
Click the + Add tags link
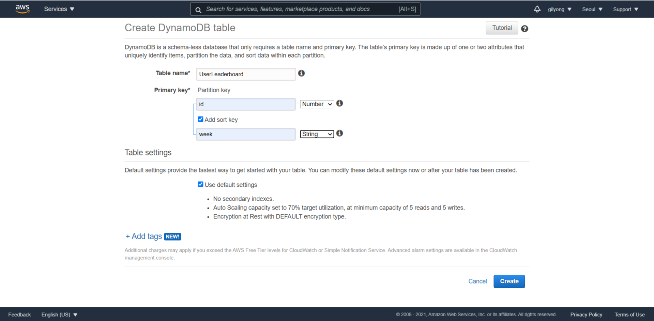[143, 236]
